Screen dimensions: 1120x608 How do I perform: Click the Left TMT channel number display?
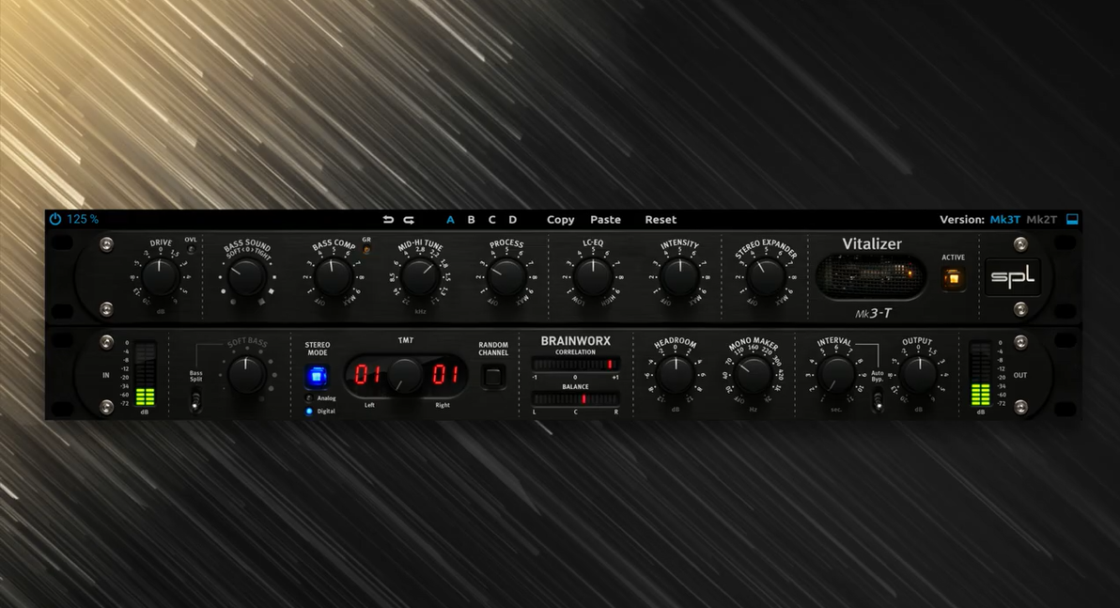tap(368, 374)
